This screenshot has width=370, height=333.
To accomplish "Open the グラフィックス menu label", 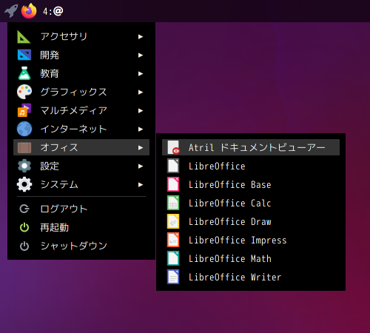I will point(73,92).
